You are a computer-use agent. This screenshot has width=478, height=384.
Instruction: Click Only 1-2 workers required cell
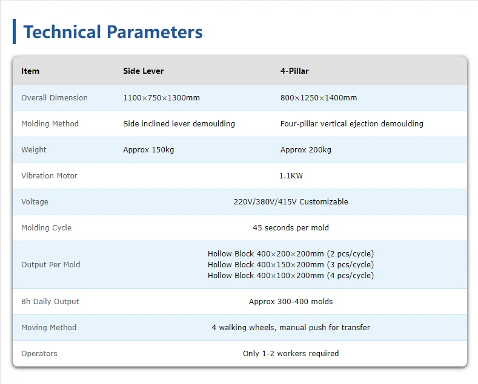(291, 354)
